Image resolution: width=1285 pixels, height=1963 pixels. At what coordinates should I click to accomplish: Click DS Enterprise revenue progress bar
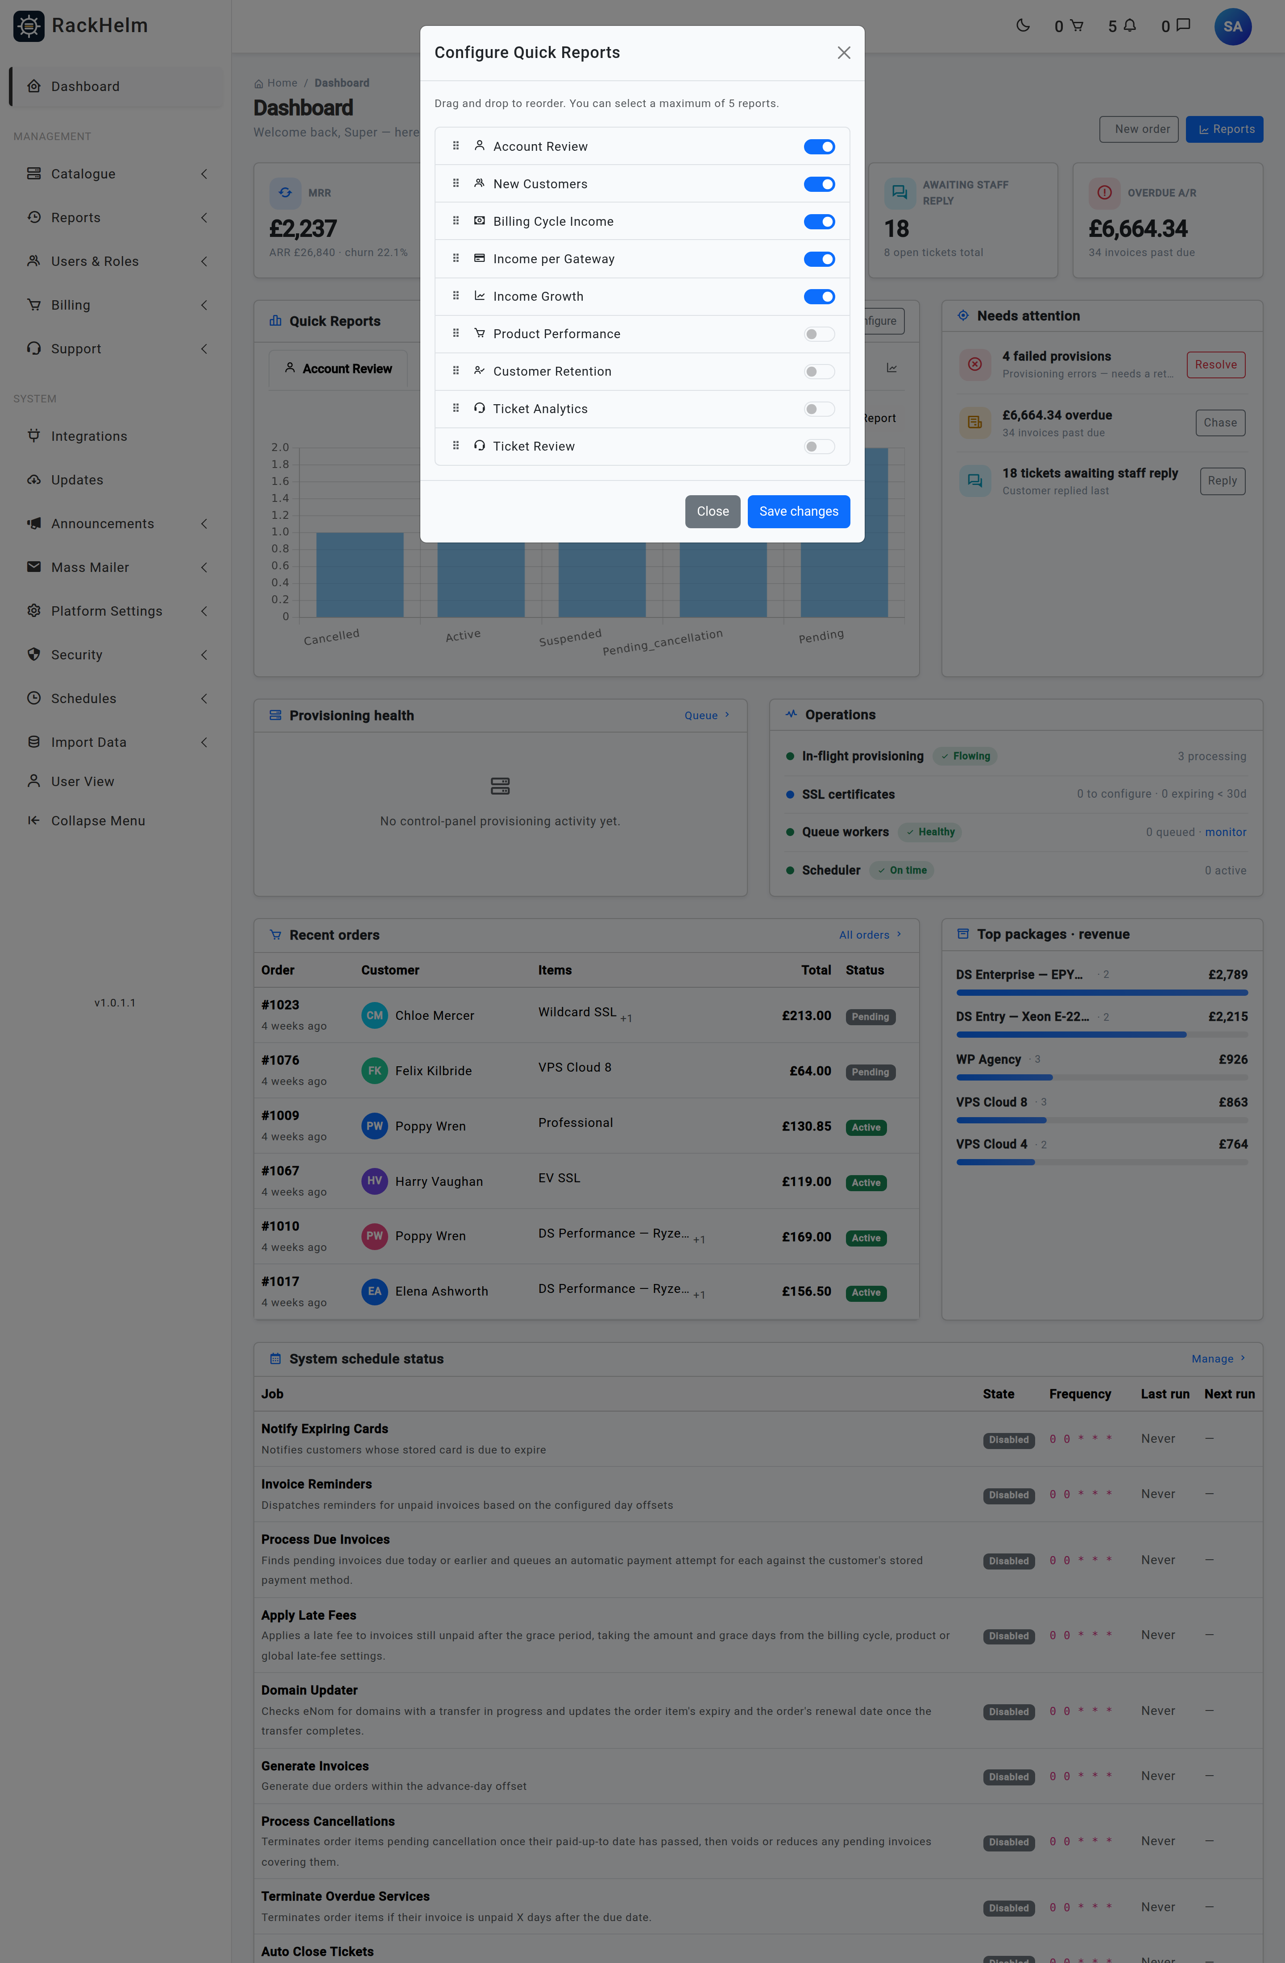[1101, 992]
